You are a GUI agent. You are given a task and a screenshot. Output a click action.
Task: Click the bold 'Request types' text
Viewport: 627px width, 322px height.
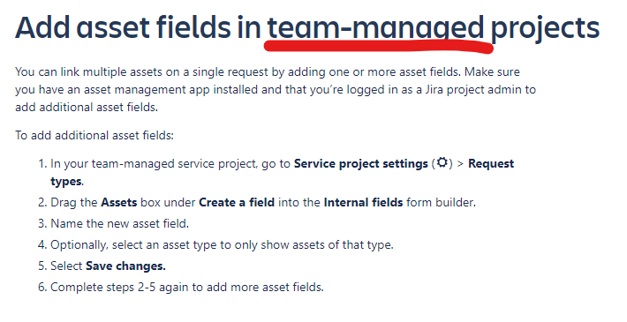[x=282, y=173]
